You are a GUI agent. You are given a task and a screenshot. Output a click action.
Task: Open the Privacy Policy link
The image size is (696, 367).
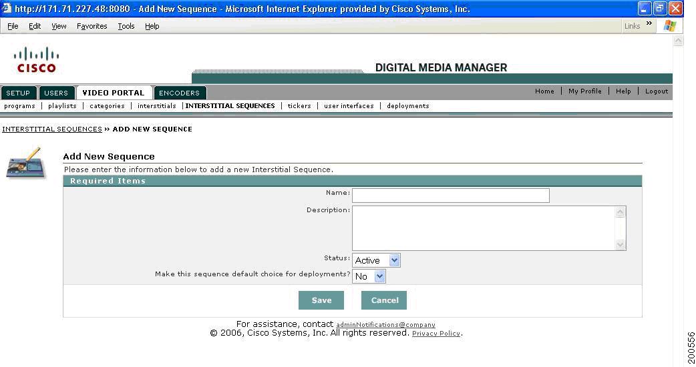coord(436,334)
